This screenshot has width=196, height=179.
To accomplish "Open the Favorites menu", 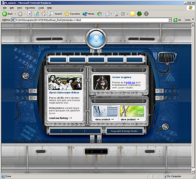I will tap(30, 8).
